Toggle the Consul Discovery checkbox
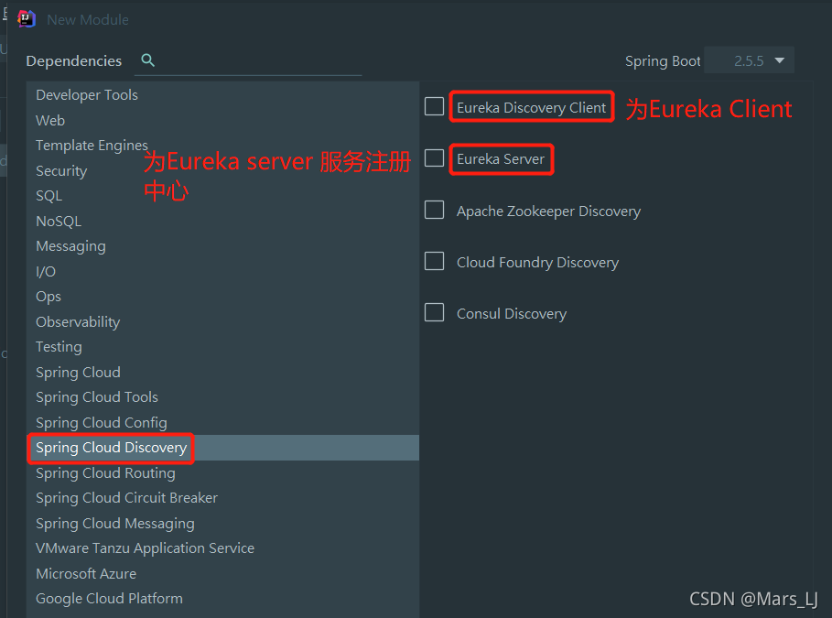Image resolution: width=832 pixels, height=618 pixels. (x=434, y=312)
